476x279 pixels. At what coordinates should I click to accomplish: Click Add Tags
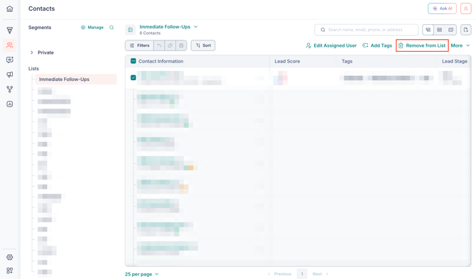coord(377,45)
